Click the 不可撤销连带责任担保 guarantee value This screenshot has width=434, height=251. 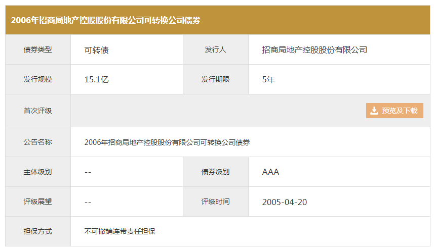click(120, 232)
